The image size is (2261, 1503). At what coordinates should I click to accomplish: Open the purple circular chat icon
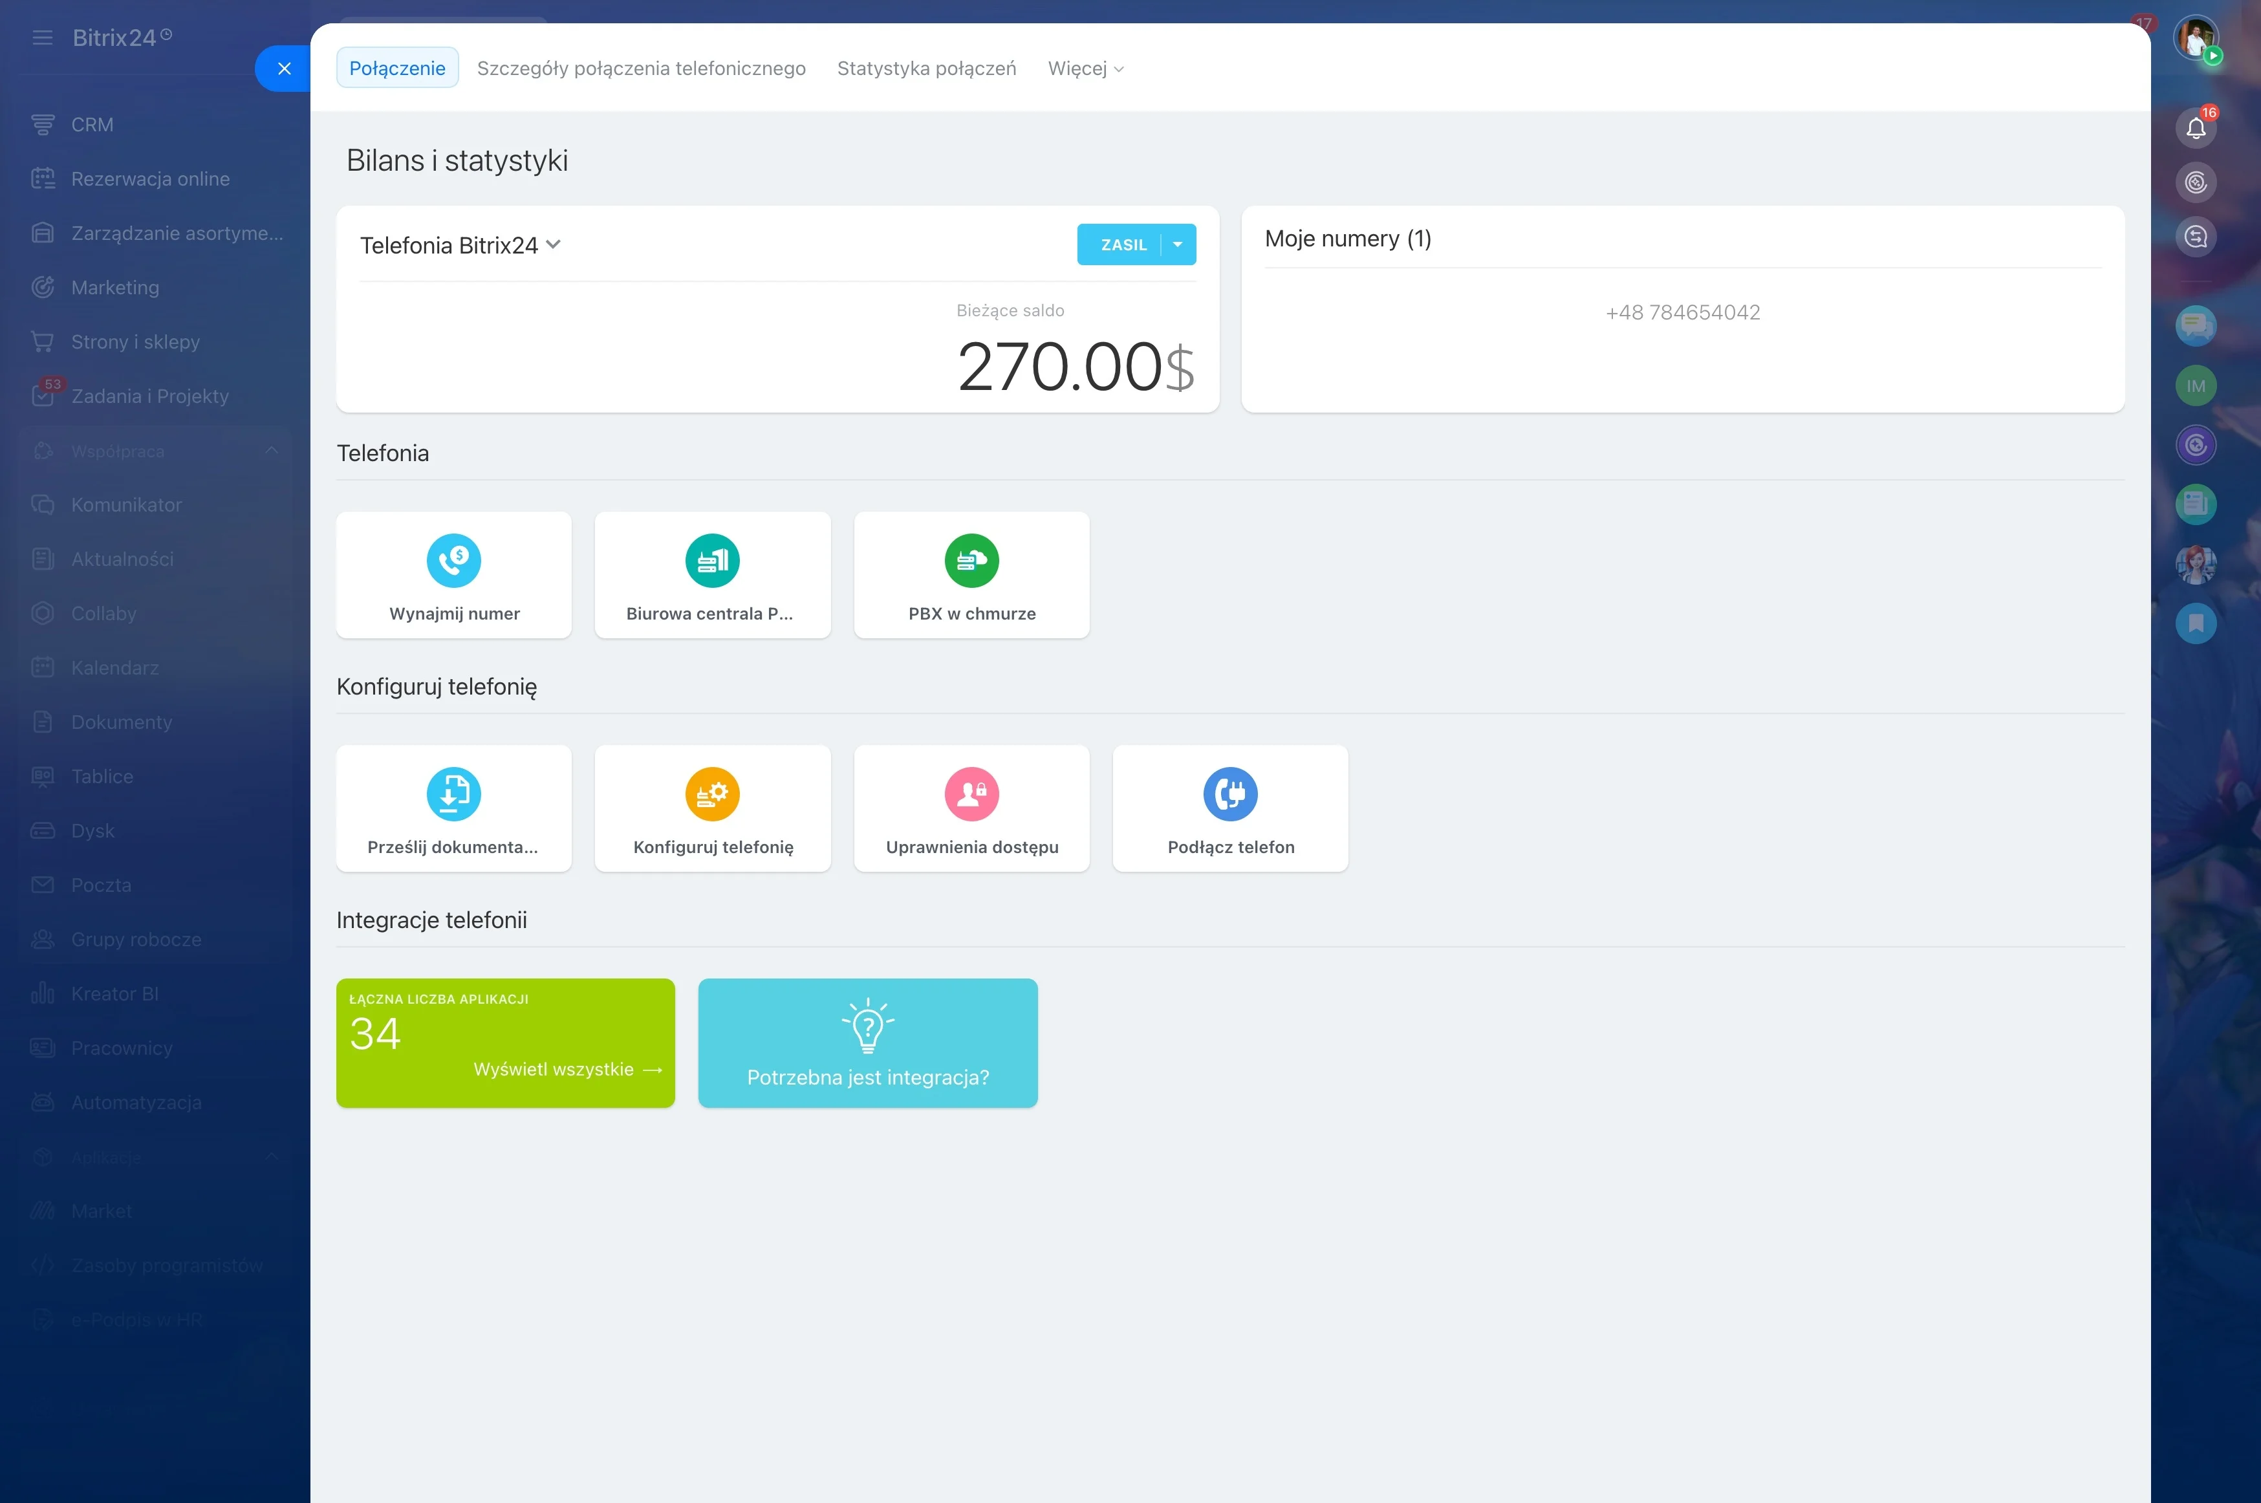point(2196,445)
